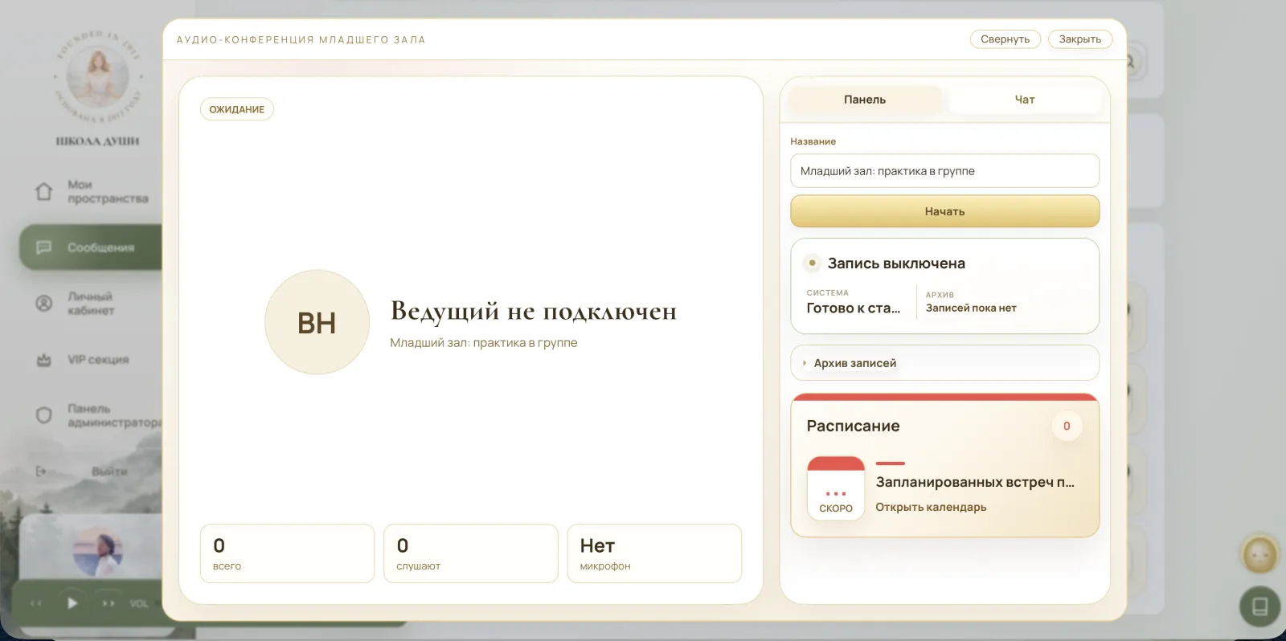The image size is (1286, 641).
Task: Click the golden Начать button
Action: 944,211
